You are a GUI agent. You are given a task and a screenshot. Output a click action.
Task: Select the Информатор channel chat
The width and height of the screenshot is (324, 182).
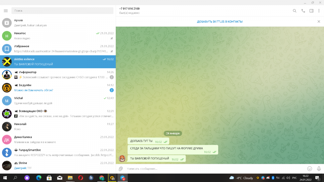point(58,75)
